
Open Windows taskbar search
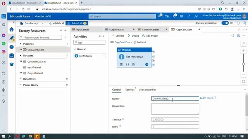tap(10, 136)
